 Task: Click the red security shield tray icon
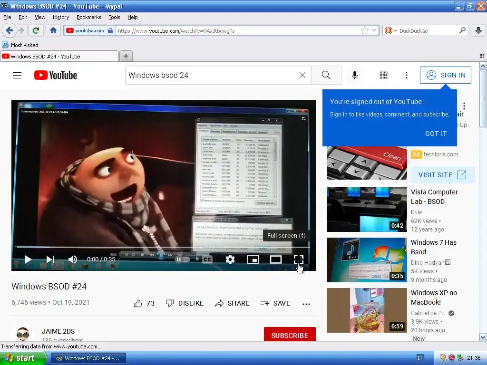tap(451, 358)
